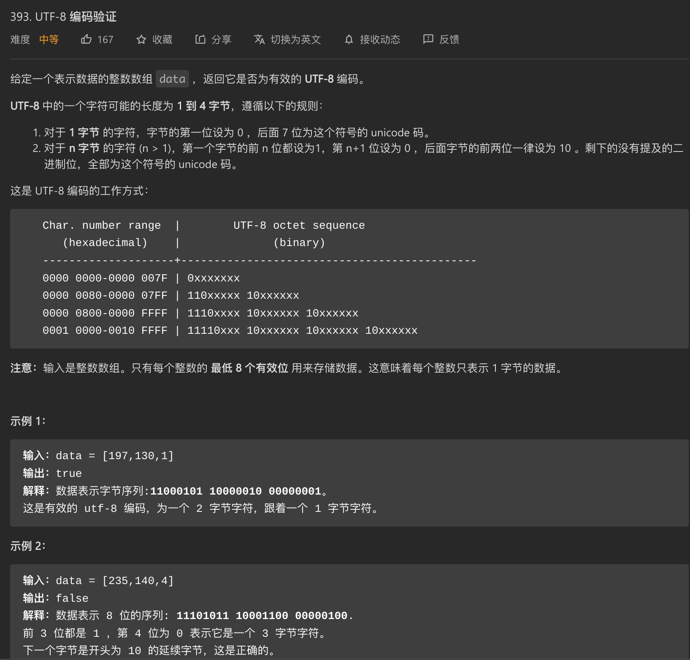Open the 分享 share option
The height and width of the screenshot is (660, 690).
(222, 40)
